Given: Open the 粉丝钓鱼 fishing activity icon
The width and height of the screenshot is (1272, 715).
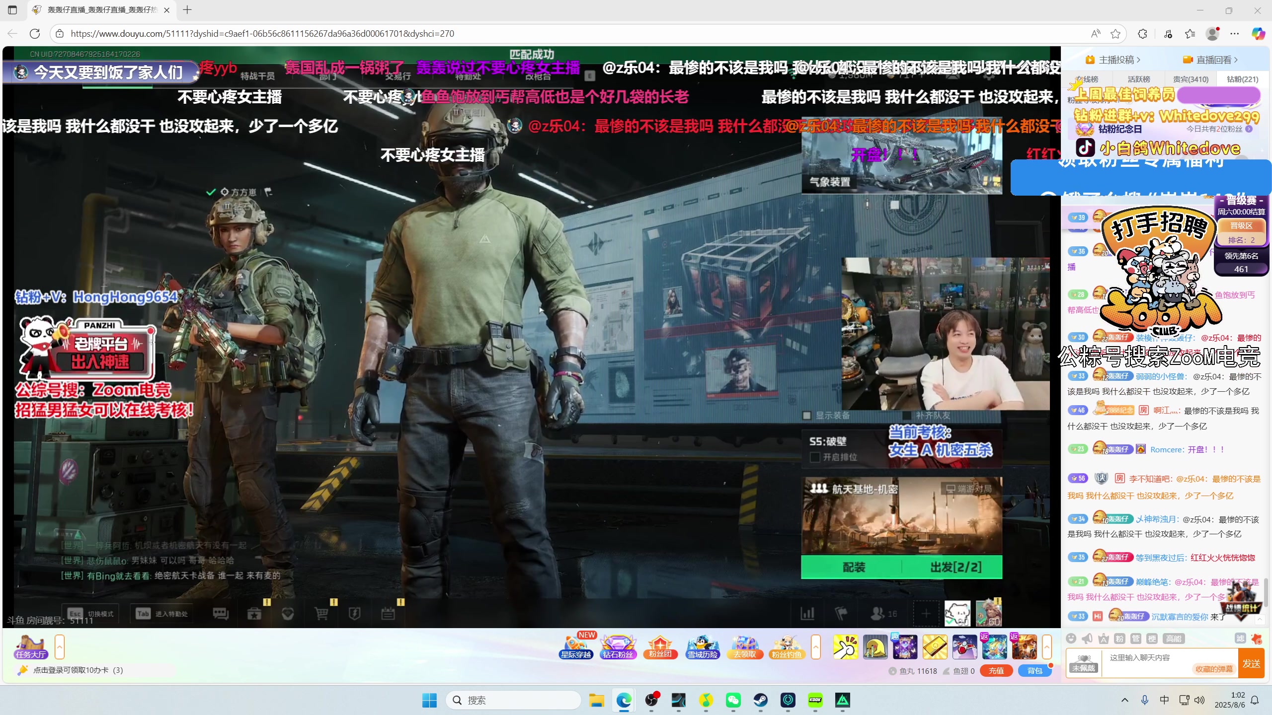Looking at the screenshot, I should [787, 646].
